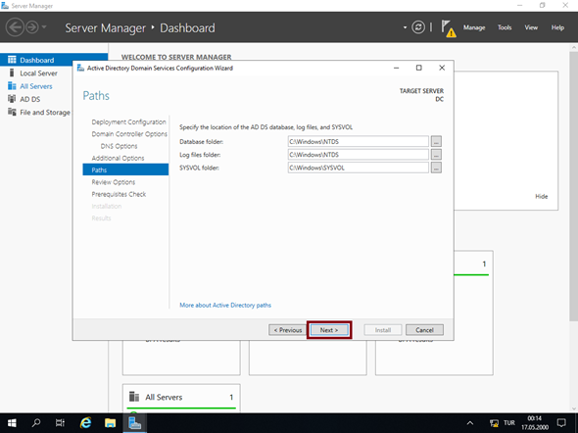Launch Internet Explorer from taskbar

tap(85, 423)
